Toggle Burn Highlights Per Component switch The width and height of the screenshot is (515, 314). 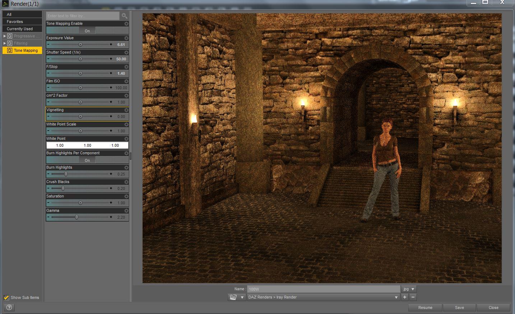click(87, 160)
